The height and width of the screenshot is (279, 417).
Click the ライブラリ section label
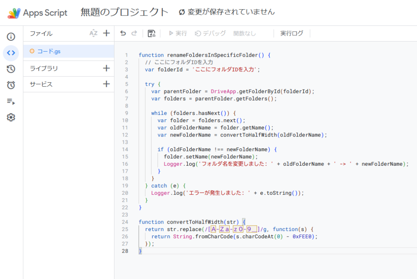[x=44, y=68]
